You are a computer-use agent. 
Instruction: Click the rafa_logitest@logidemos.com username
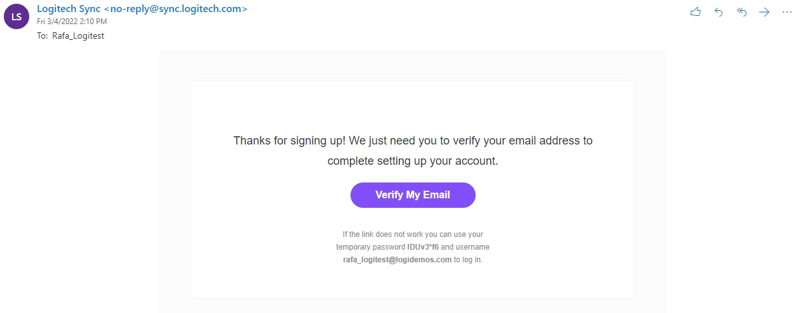397,260
